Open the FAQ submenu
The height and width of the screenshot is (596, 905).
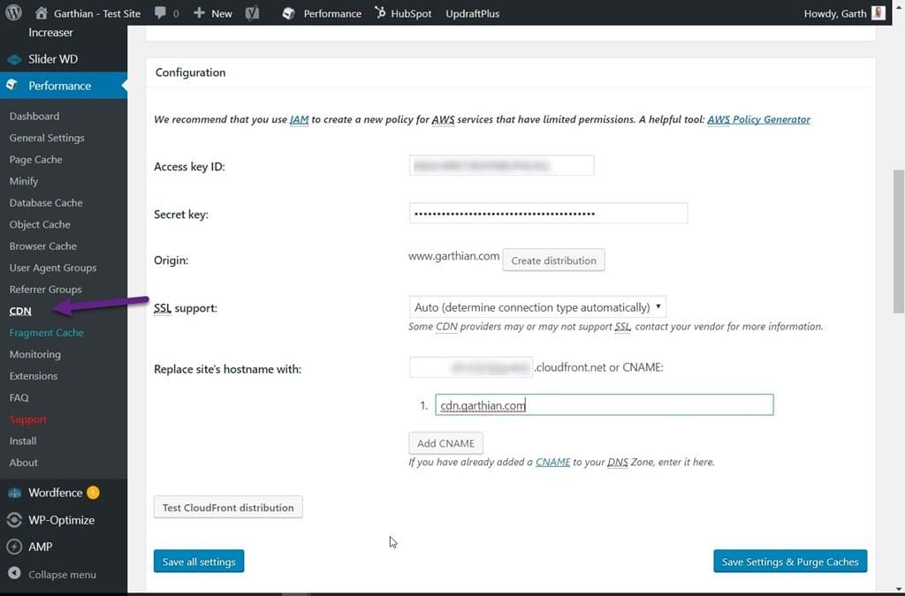tap(19, 397)
